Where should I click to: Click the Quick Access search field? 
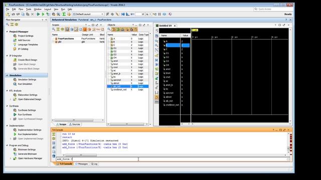tap(273, 9)
